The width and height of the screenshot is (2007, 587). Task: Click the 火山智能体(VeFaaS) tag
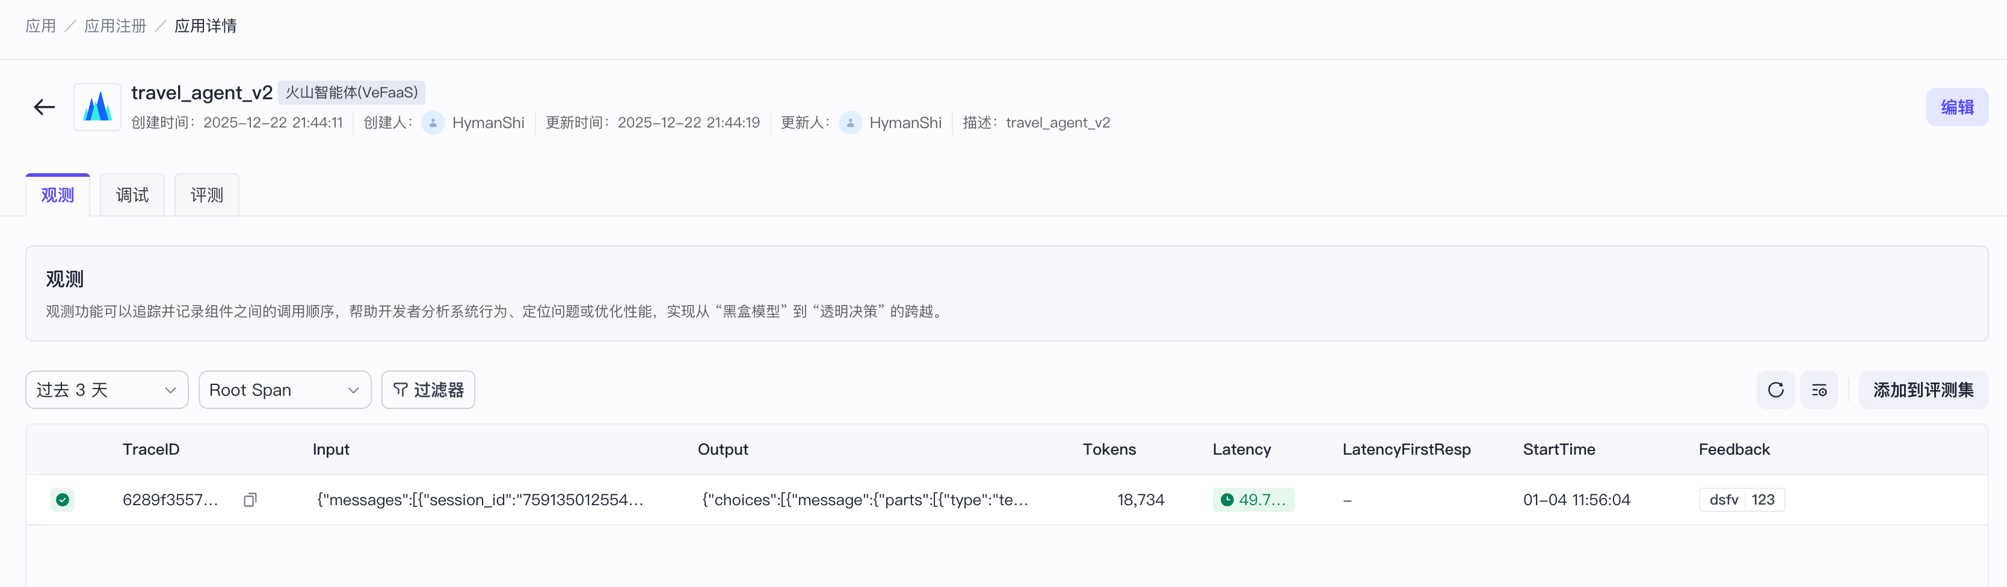[x=351, y=93]
